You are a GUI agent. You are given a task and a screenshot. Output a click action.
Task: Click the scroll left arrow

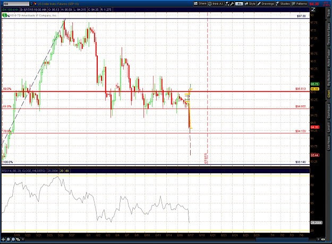pos(23,239)
